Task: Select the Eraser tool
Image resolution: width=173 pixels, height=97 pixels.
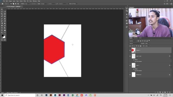Action: (x=5, y=21)
